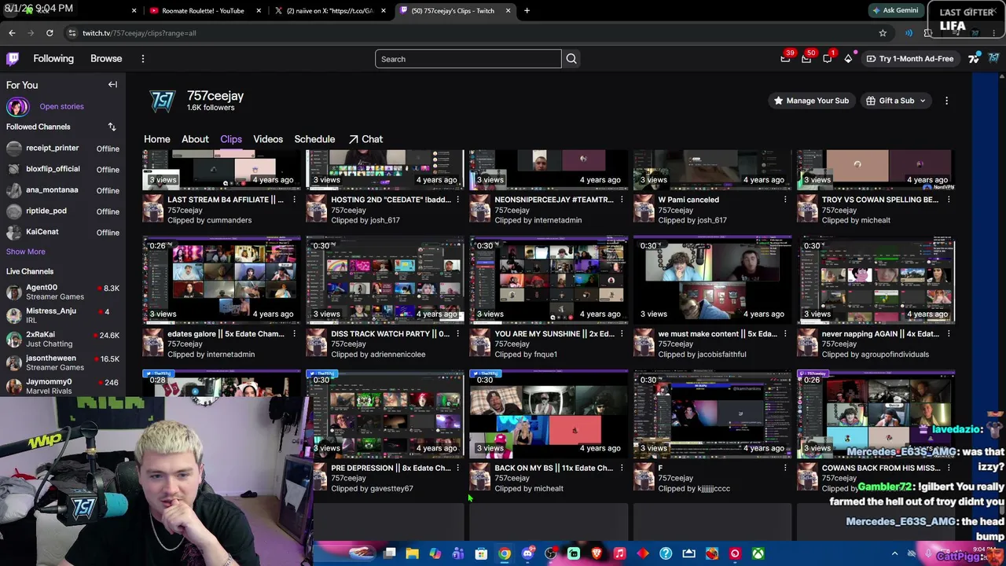Open Discord from the taskbar
1006x566 pixels.
[x=527, y=554]
